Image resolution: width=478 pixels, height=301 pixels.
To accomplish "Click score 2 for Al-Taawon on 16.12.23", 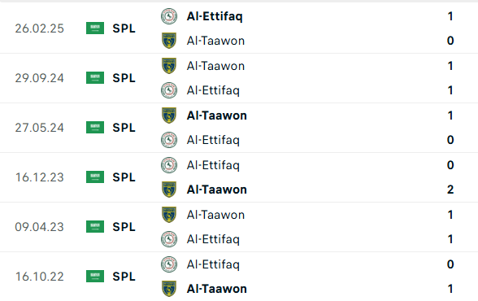I will (x=450, y=190).
